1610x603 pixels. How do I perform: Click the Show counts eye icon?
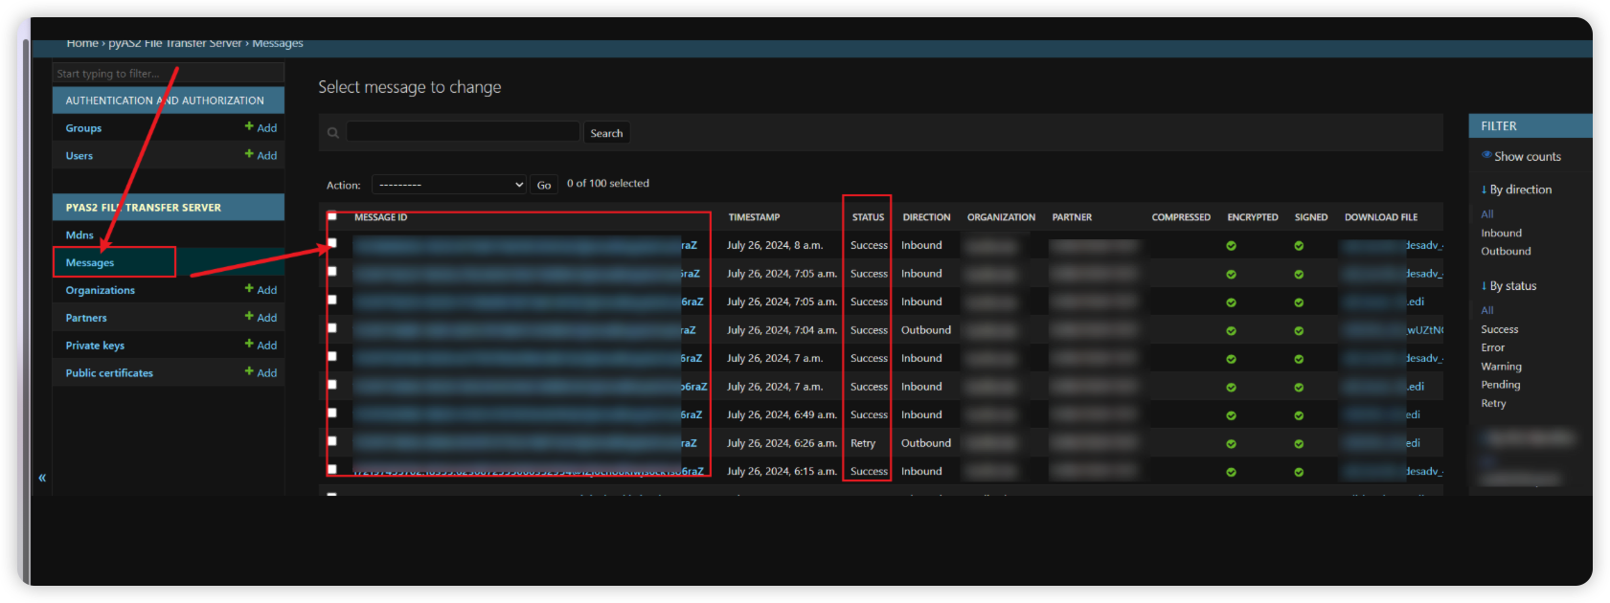[x=1486, y=155]
